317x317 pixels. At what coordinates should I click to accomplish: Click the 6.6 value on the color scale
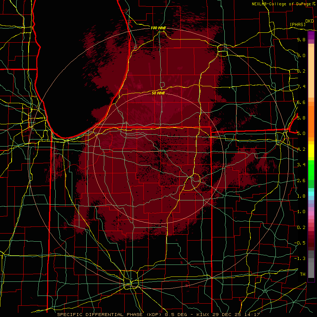(x=301, y=102)
